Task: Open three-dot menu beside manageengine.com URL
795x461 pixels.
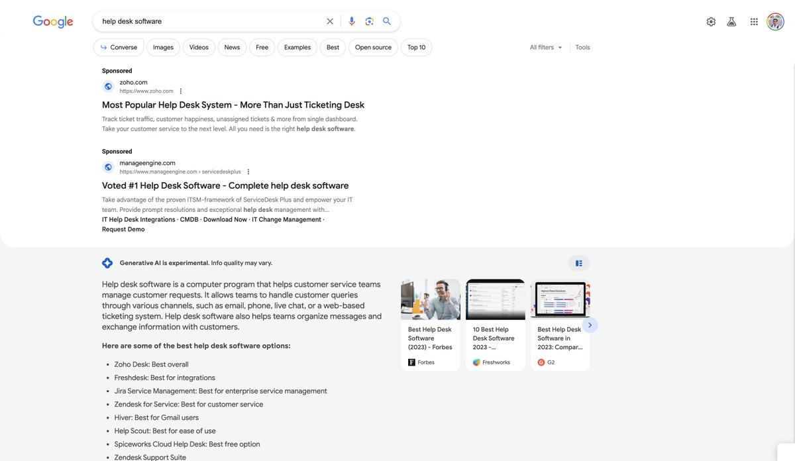Action: coord(248,172)
